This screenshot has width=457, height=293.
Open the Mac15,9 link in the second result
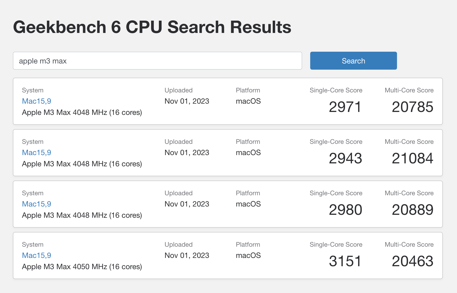(37, 153)
